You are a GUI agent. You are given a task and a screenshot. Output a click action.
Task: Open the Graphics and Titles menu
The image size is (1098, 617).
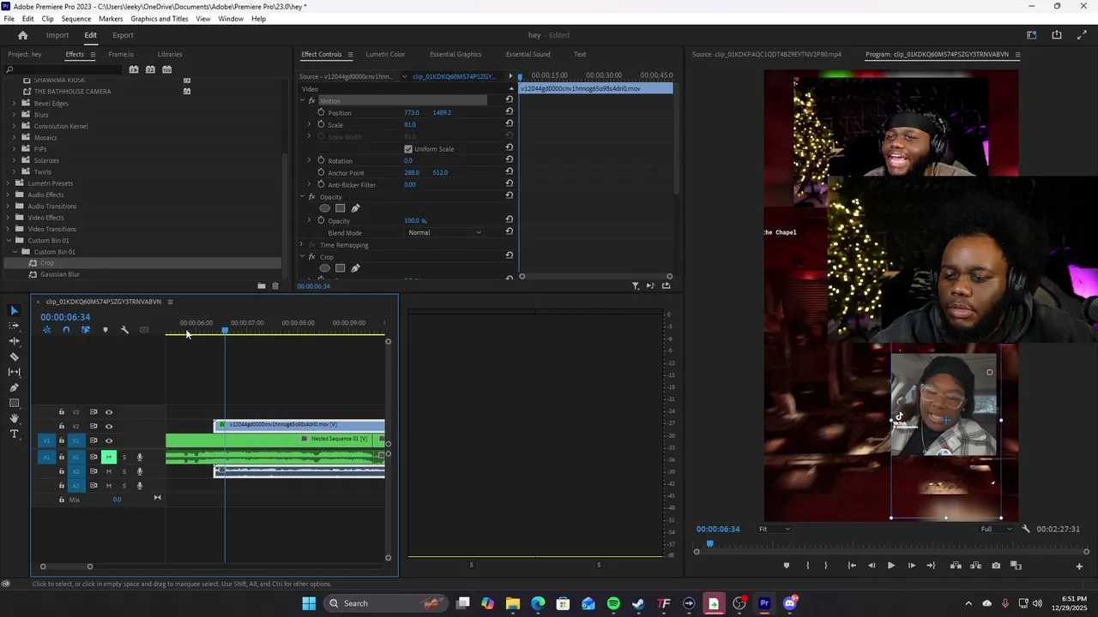coord(160,19)
